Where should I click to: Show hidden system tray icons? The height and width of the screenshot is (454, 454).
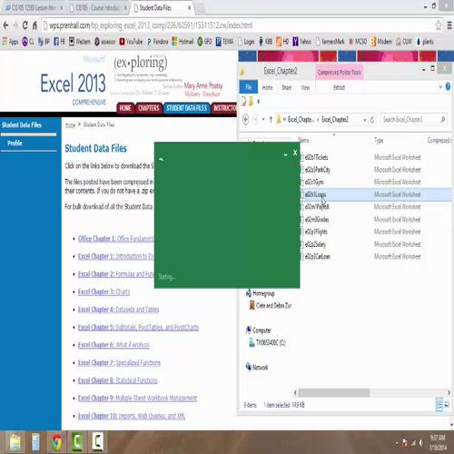[x=397, y=443]
